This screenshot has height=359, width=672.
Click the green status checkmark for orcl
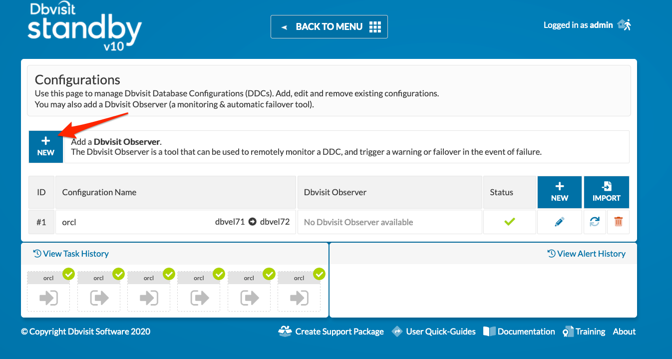[509, 222]
